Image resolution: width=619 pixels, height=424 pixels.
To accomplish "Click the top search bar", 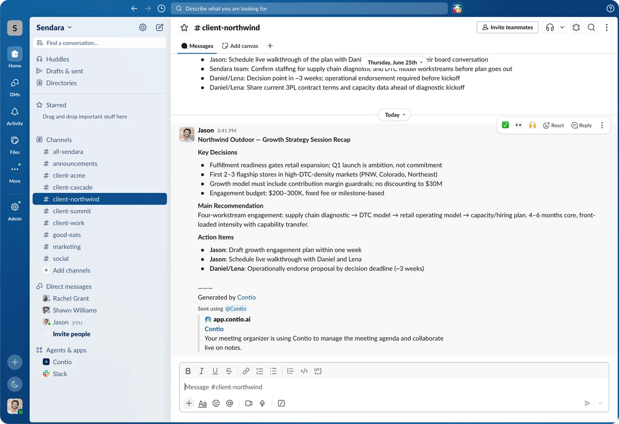I will pos(309,9).
